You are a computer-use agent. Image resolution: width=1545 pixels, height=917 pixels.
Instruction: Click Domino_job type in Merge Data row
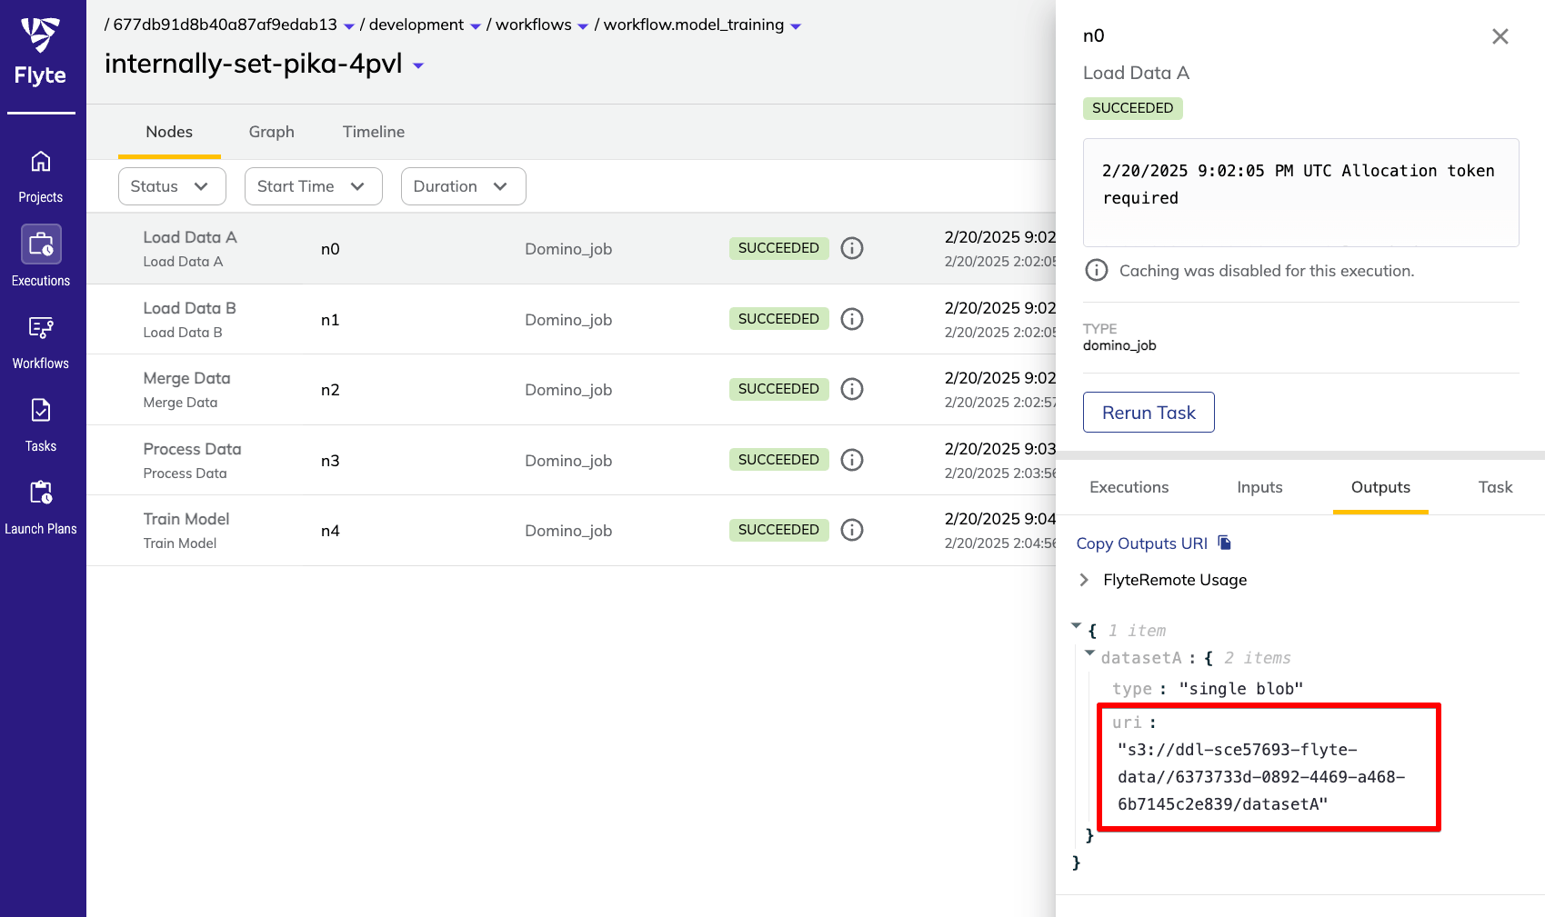coord(568,390)
